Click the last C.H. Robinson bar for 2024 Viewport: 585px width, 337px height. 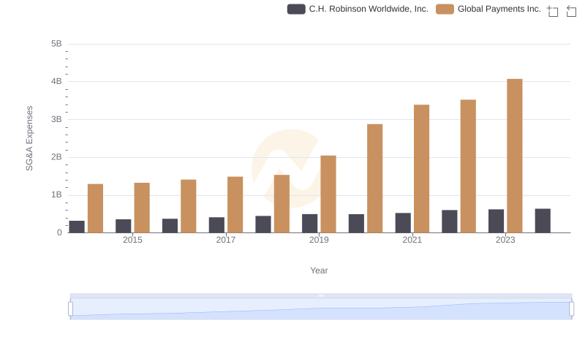pos(543,221)
